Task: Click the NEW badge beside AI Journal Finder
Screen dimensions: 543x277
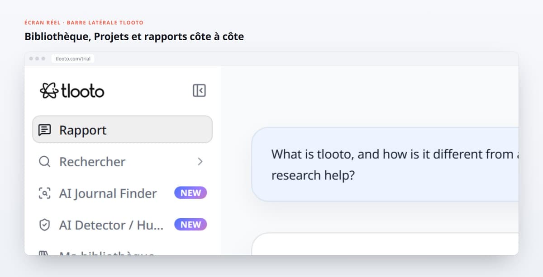Action: click(x=191, y=193)
